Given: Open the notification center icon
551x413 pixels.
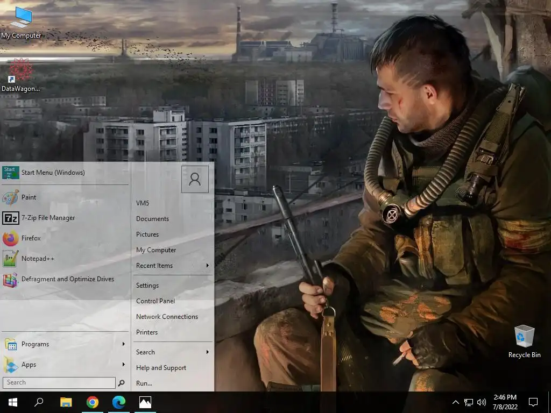Looking at the screenshot, I should tap(533, 402).
